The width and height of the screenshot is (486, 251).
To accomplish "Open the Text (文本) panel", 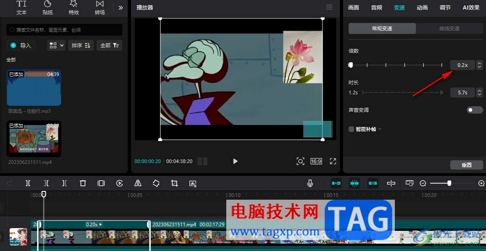I will tap(22, 8).
